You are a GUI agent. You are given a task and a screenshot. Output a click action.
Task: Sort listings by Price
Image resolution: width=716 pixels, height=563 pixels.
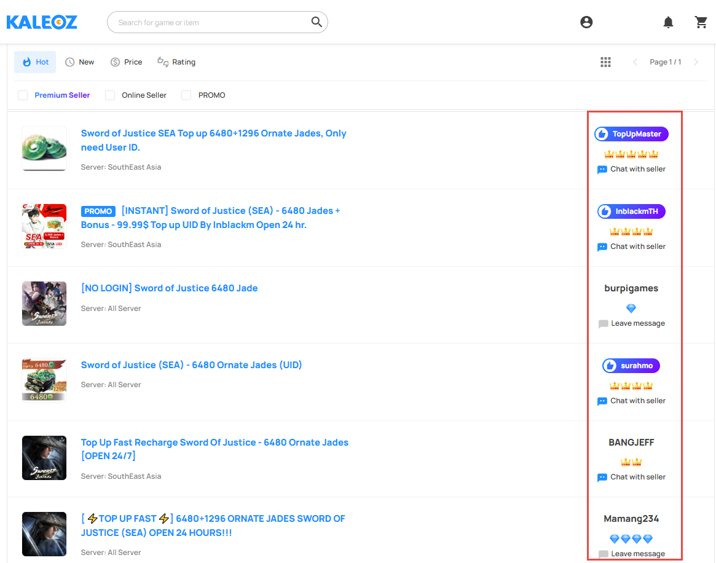tap(127, 62)
